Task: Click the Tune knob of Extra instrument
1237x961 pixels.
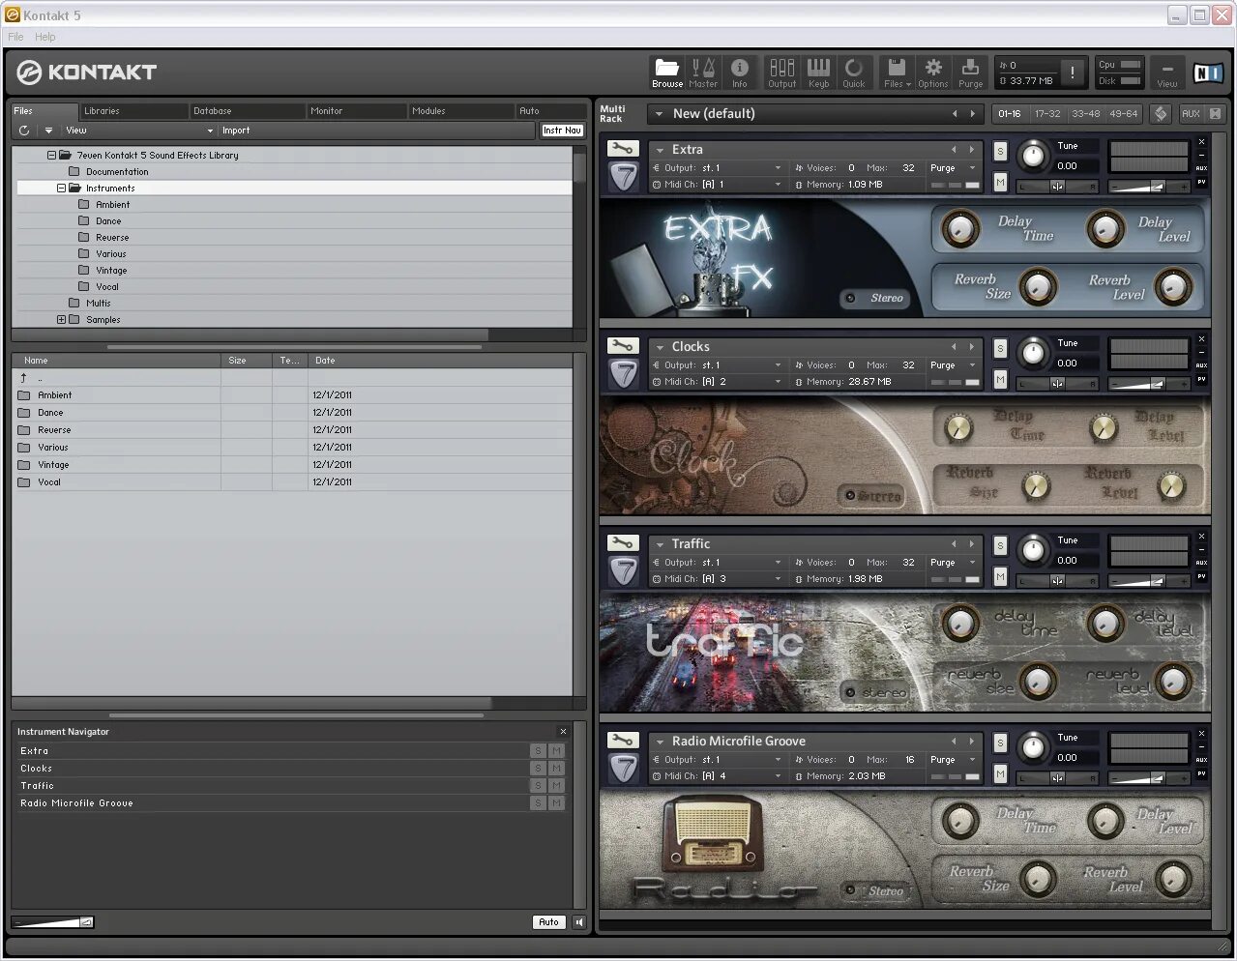Action: point(1034,156)
